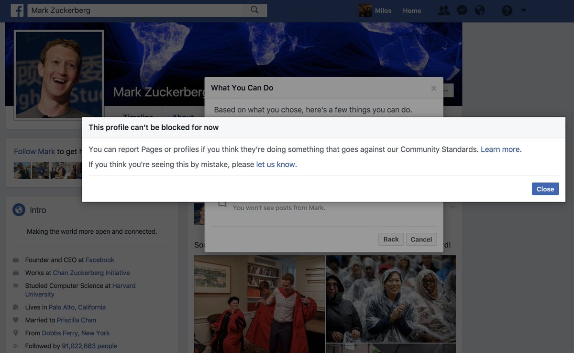Click the 'let us know' link
The image size is (574, 353).
pos(276,164)
